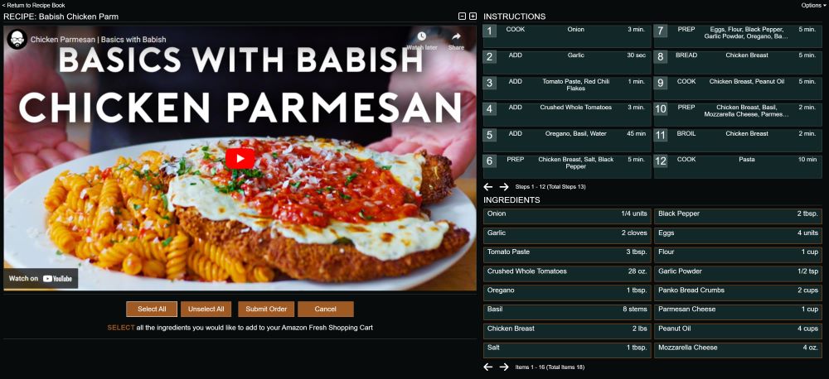Open step 2 ADD Garlic
The height and width of the screenshot is (379, 829).
point(567,62)
